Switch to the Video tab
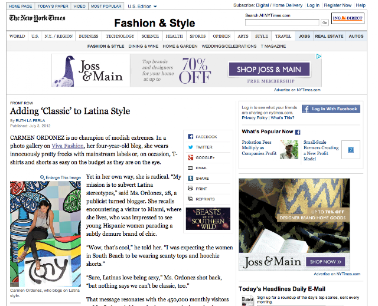 (x=80, y=6)
